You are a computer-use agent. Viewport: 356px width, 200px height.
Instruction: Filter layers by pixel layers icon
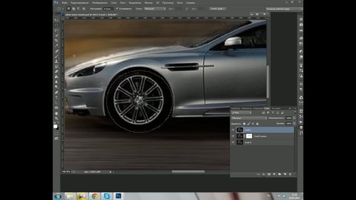coord(263,113)
